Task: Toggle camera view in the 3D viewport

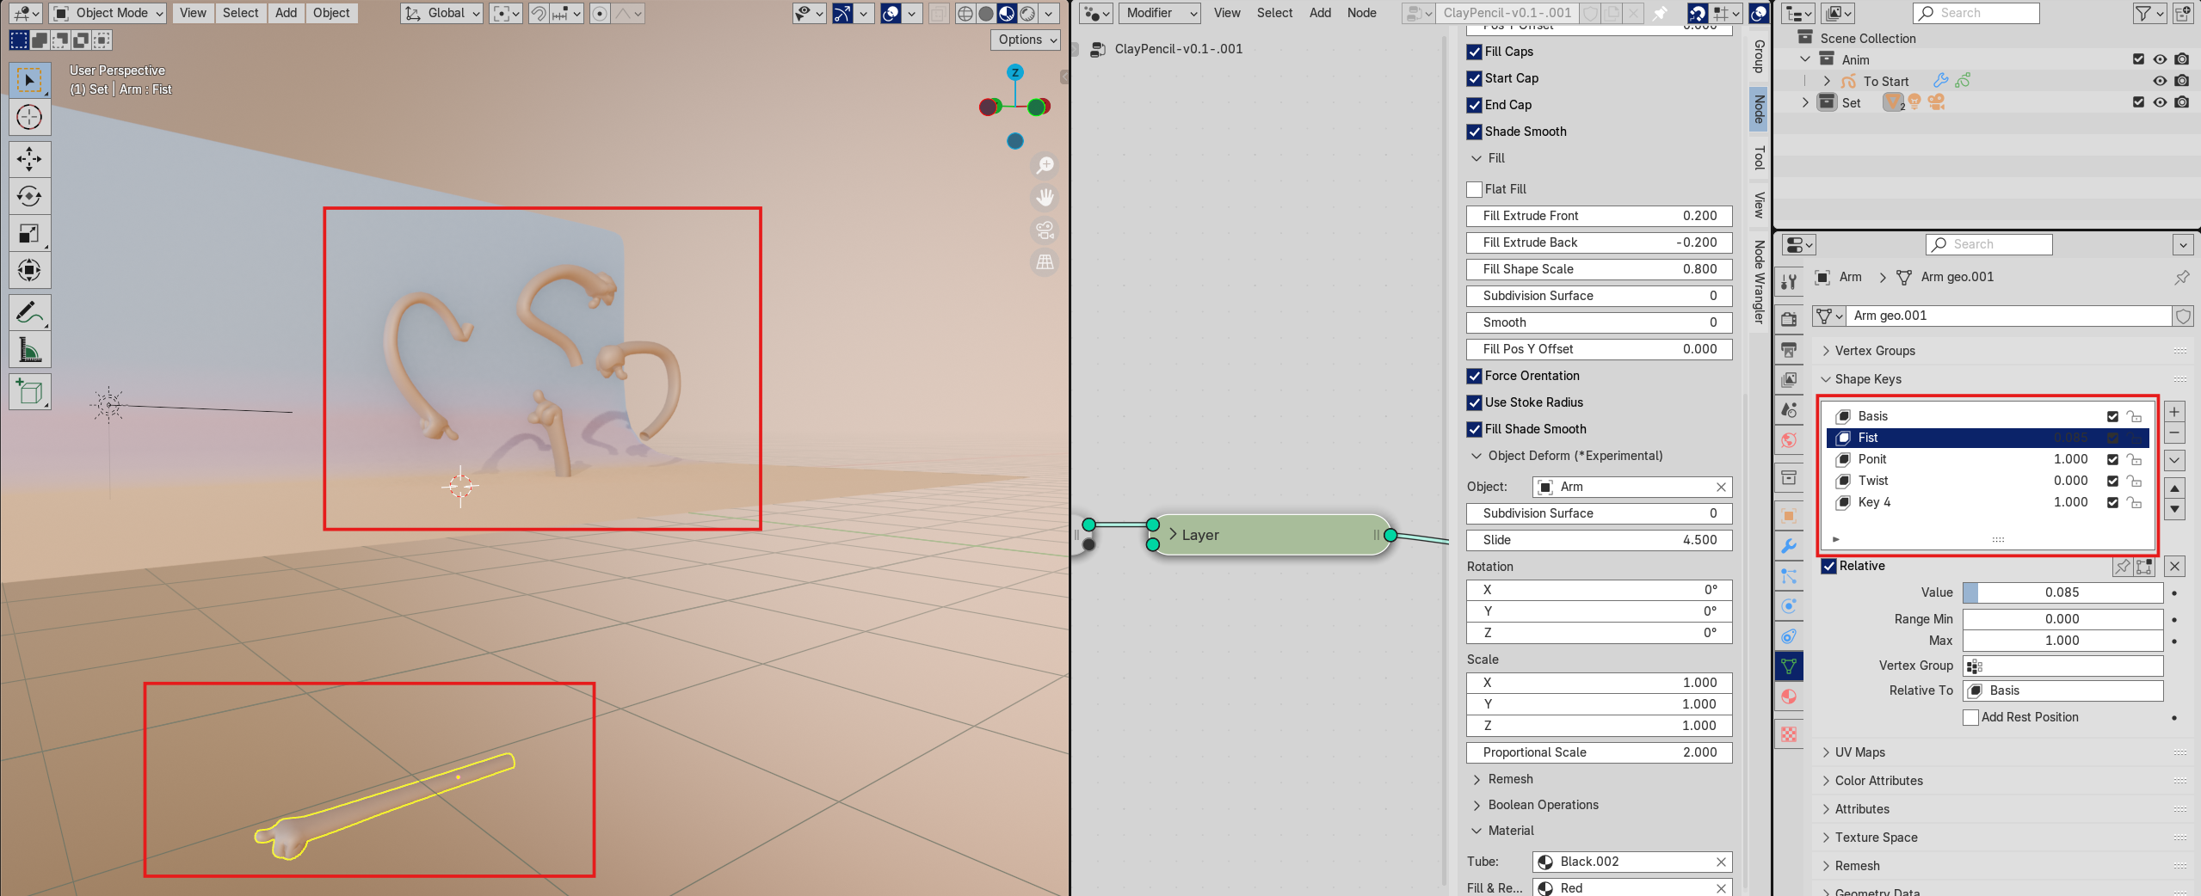Action: pyautogui.click(x=1045, y=230)
